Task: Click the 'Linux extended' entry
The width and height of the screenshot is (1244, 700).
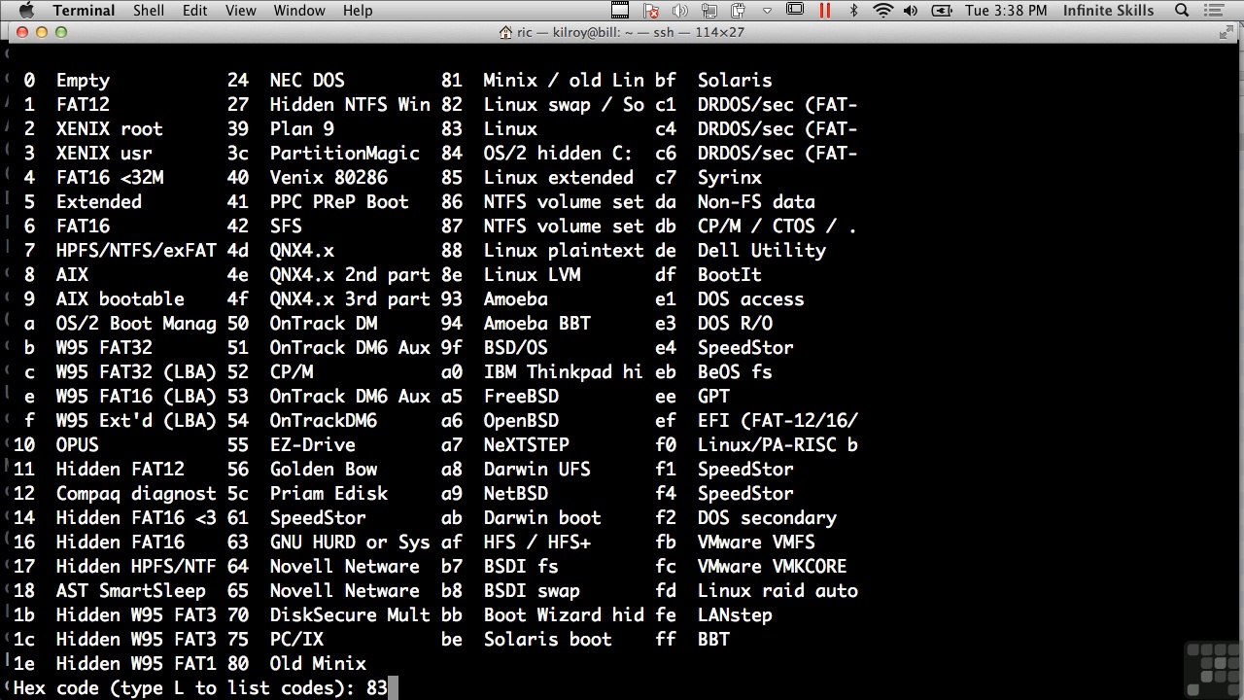Action: [558, 178]
